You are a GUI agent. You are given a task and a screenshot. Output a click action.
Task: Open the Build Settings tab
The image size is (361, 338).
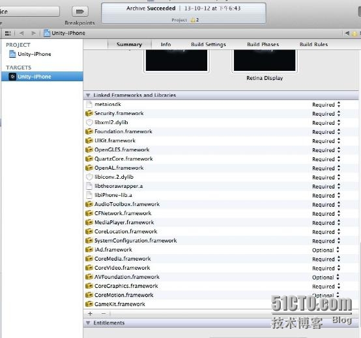point(209,44)
